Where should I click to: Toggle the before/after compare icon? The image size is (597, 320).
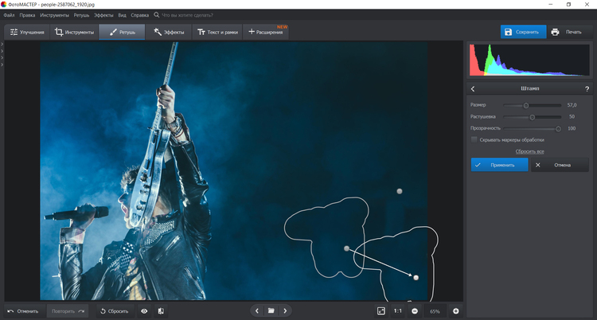pos(161,310)
